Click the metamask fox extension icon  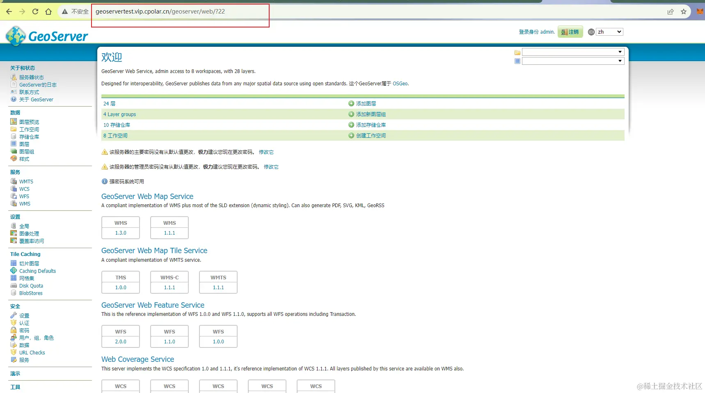pyautogui.click(x=700, y=11)
